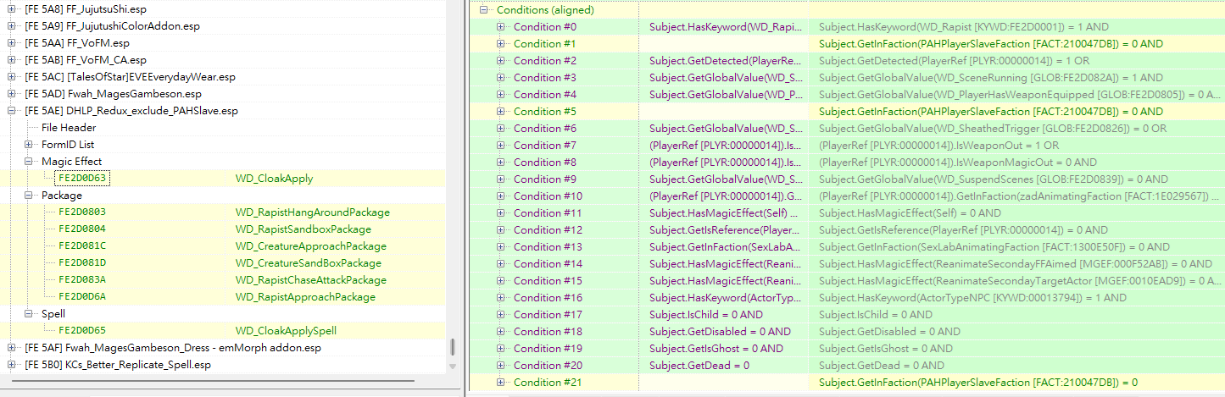Click WD_SheathedTrigger value in right column

click(993, 129)
